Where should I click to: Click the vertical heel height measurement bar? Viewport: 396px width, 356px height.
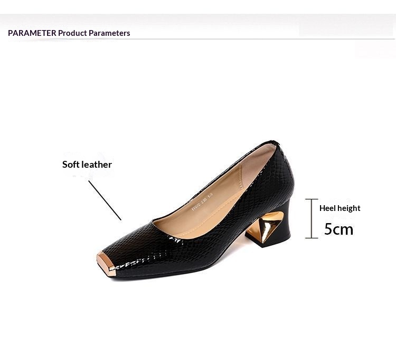(312, 218)
